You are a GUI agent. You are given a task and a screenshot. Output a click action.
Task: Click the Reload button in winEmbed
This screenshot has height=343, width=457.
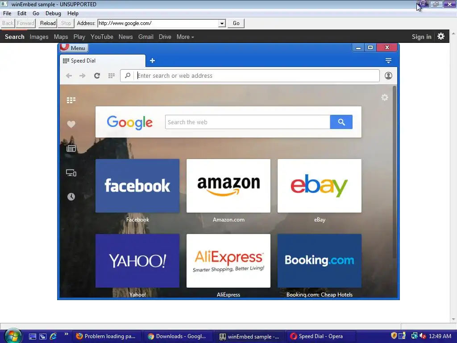coord(48,23)
